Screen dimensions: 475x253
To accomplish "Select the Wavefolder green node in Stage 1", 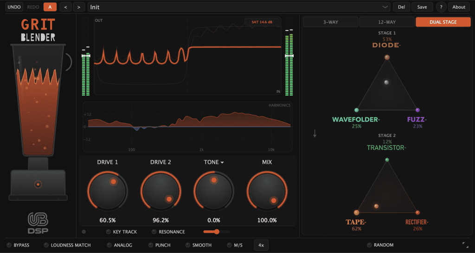I will [357, 110].
